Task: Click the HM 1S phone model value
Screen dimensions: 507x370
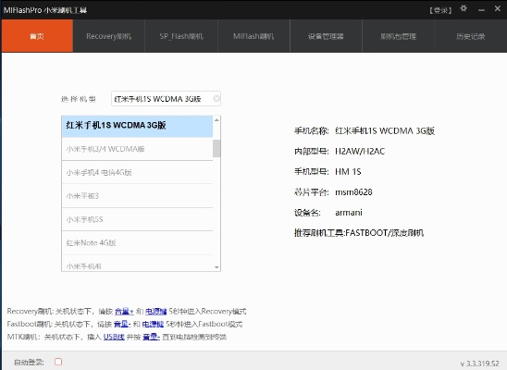Action: click(x=348, y=172)
